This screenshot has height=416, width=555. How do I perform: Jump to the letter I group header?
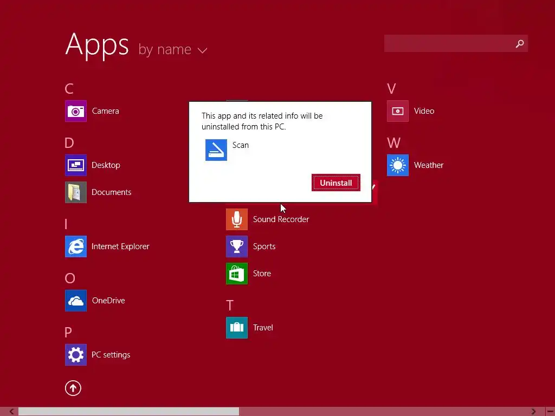point(66,224)
